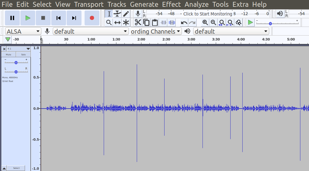The image size is (309, 171).
Task: Open the Generate menu
Action: point(144,4)
